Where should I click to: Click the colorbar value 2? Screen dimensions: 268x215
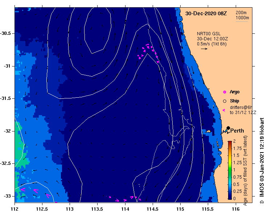click(235, 141)
